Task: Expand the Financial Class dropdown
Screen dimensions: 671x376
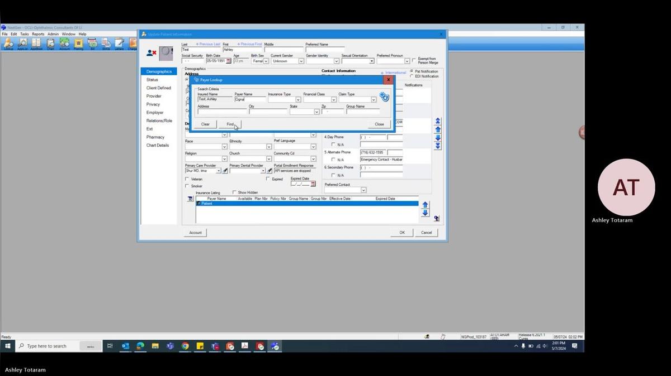Action: pos(334,99)
